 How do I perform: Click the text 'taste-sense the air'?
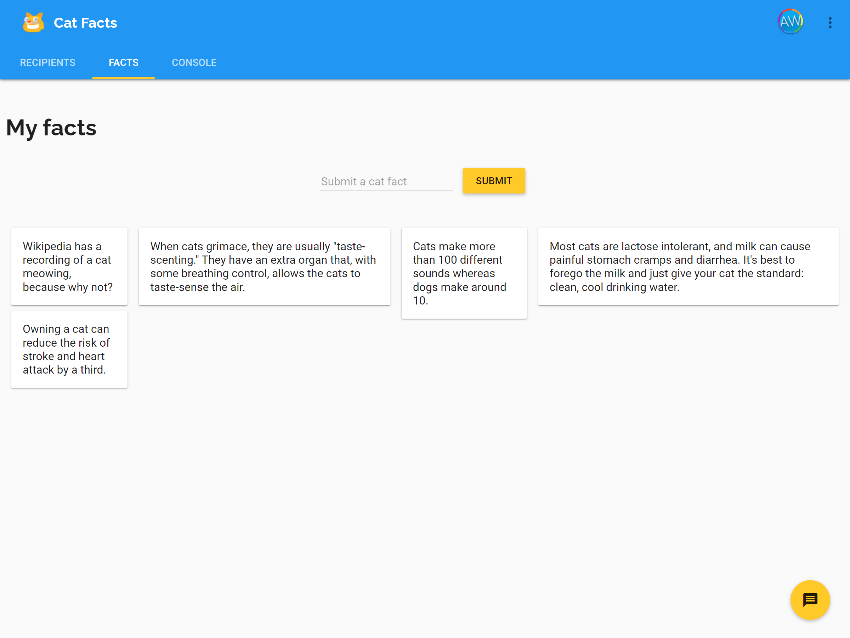197,287
